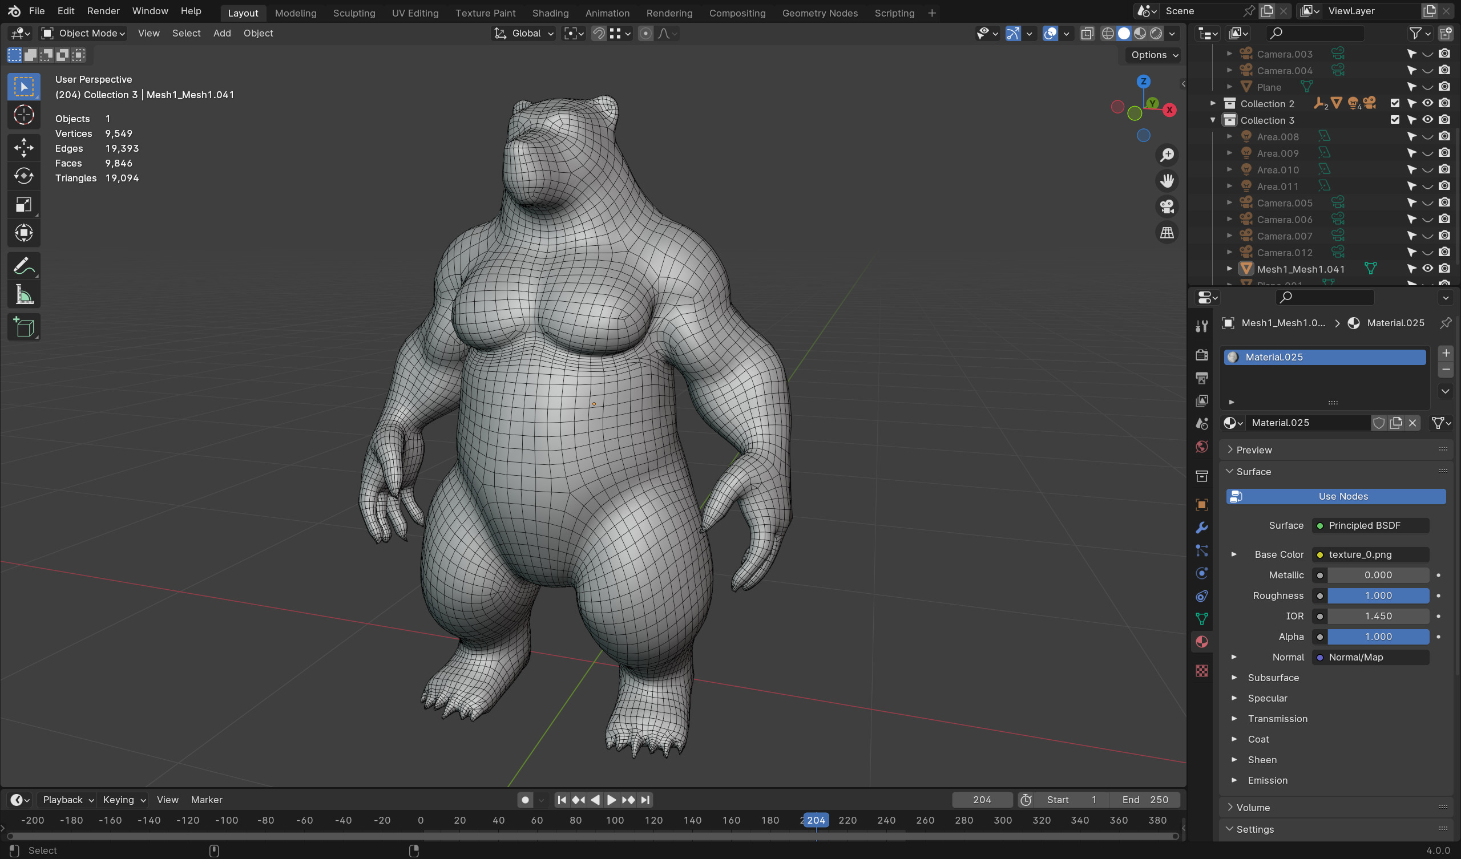The height and width of the screenshot is (859, 1461).
Task: Choose the Annotate tool
Action: [24, 266]
